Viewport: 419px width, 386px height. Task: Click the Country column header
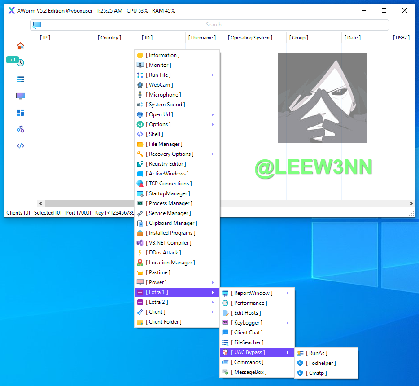[x=109, y=38]
